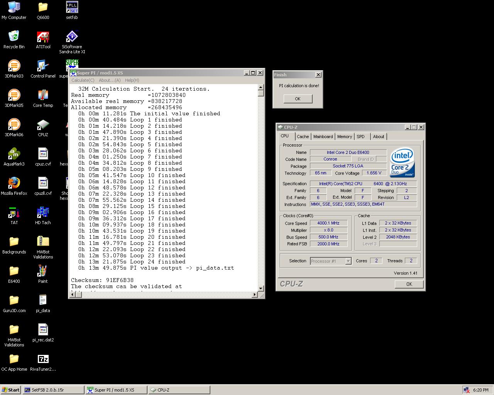Screen dimensions: 494x395
Task: Click Super PI horizontal scroll right arrow
Action: pos(254,295)
